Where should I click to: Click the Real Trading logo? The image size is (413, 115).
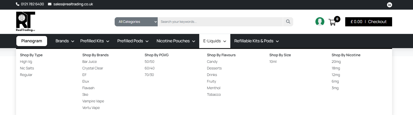[x=25, y=22]
